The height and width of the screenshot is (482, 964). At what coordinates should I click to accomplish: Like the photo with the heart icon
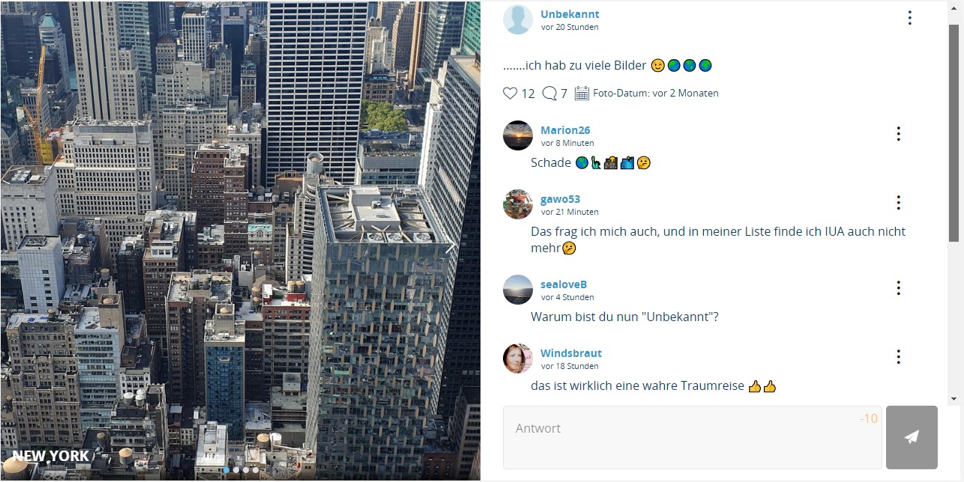point(510,94)
